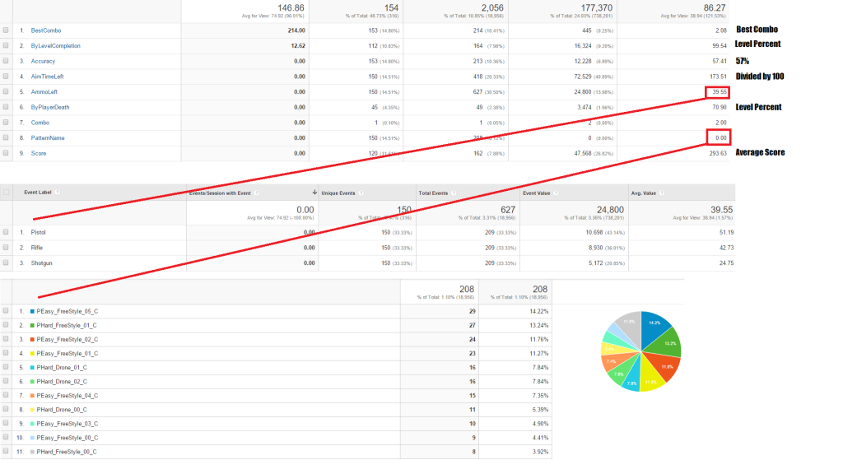
Task: Click the 293.63 average value for Score
Action: [718, 153]
